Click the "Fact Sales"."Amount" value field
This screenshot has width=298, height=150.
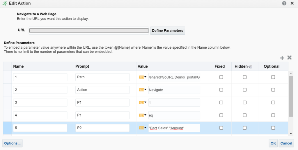coord(174,128)
